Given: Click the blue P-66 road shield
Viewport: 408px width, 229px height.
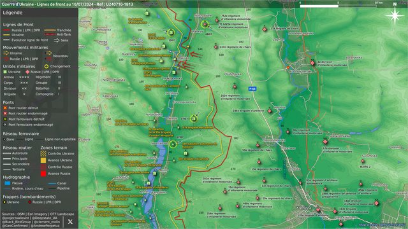Looking at the screenshot, I should click(x=252, y=89).
